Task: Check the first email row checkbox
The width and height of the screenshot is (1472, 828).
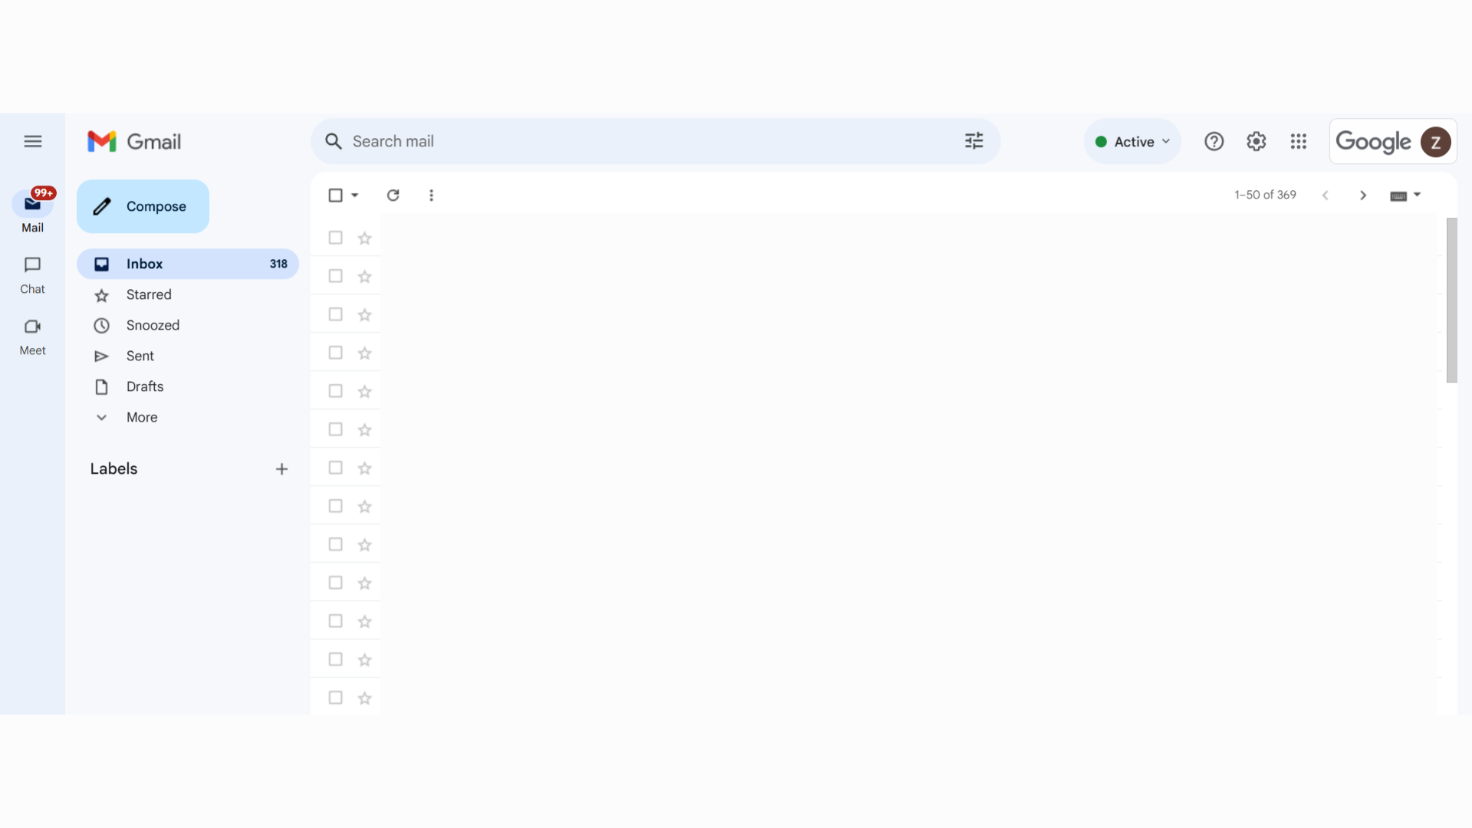Action: (x=335, y=238)
